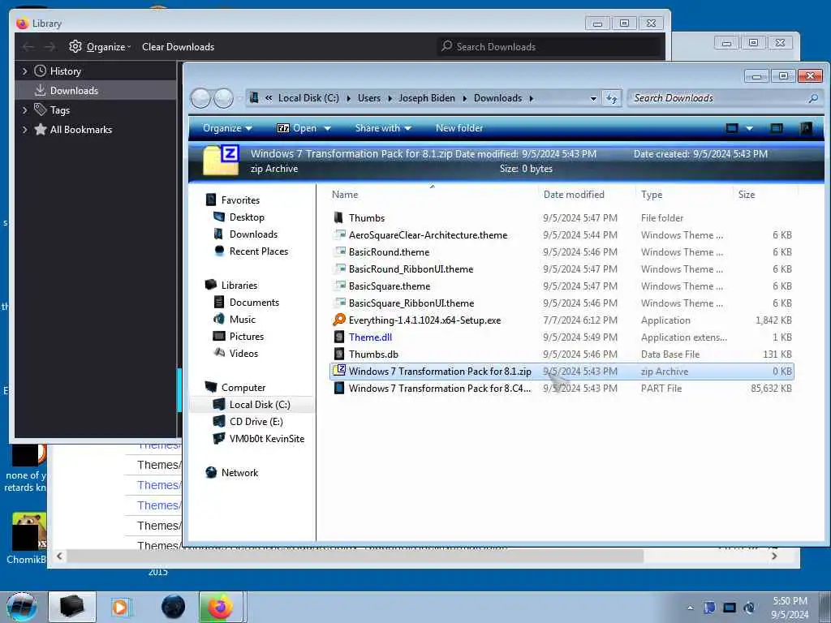Select the Windows 7 Transformation Pack zip icon
This screenshot has width=831, height=623.
pyautogui.click(x=338, y=371)
